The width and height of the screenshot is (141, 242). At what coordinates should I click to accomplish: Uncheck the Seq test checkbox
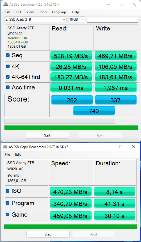8,55
